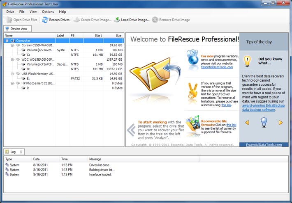Viewport: 292px width, 203px height.
Task: Show previous tip with left arrow
Action: point(247,123)
